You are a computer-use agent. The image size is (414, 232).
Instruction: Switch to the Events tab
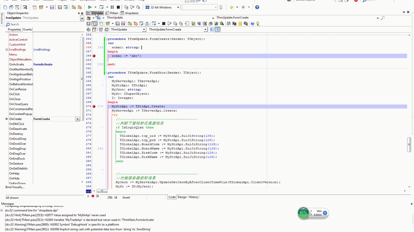click(27, 29)
